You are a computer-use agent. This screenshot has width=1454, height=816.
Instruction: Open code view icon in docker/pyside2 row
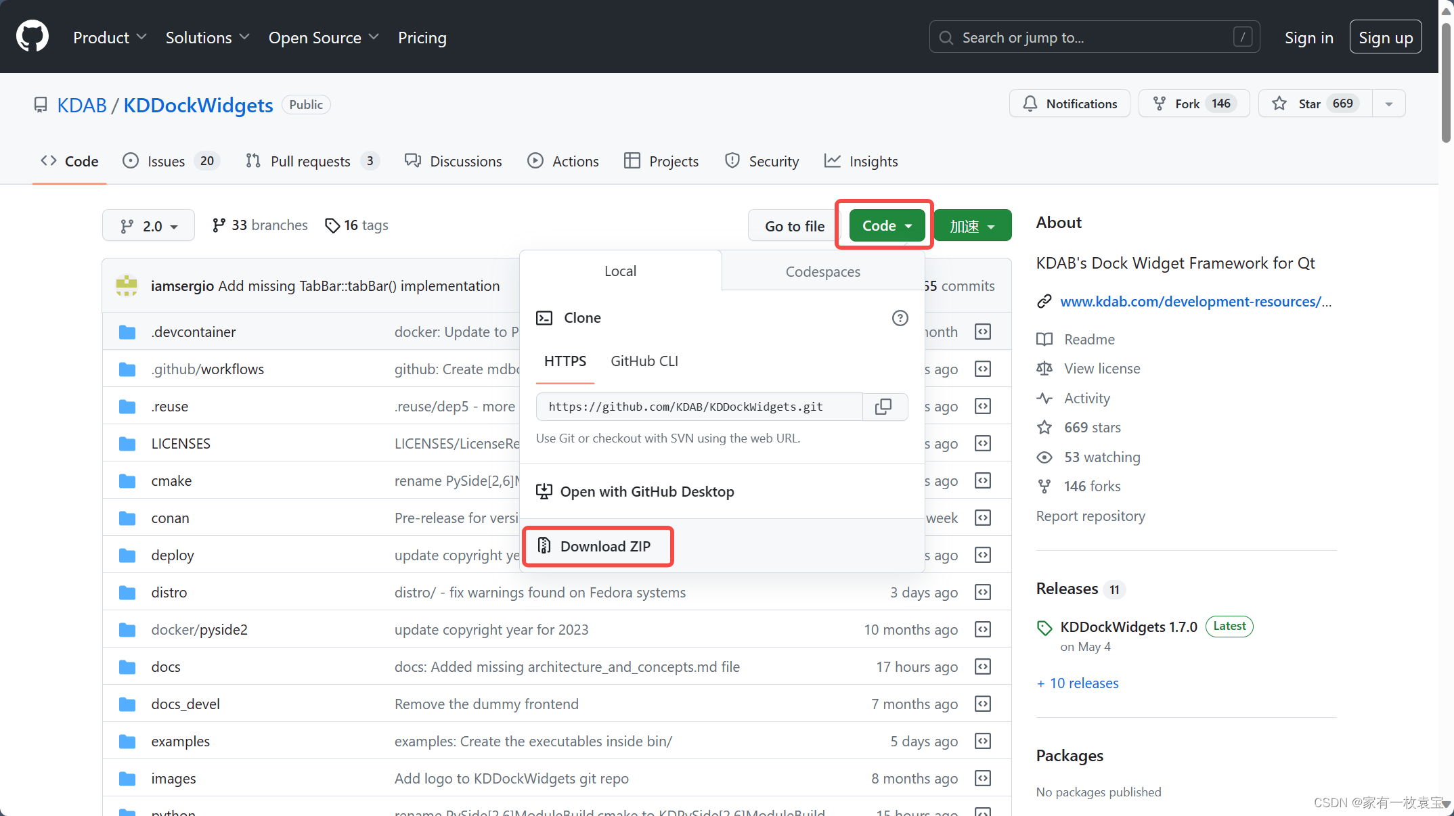983,629
